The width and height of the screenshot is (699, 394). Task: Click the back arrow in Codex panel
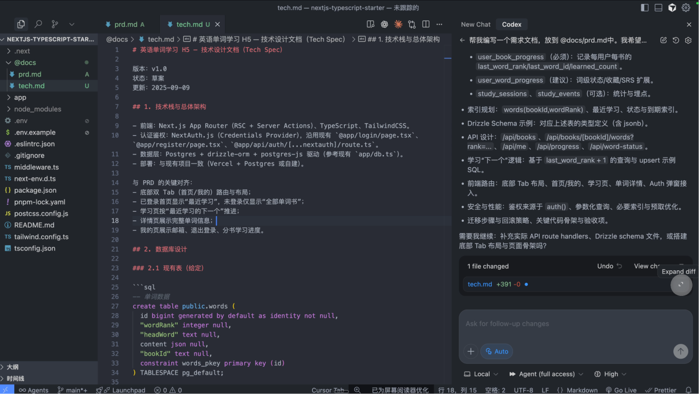point(462,40)
